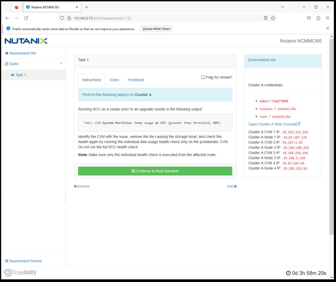Open Cluster A Web Console link
This screenshot has height=282, width=336.
click(274, 124)
